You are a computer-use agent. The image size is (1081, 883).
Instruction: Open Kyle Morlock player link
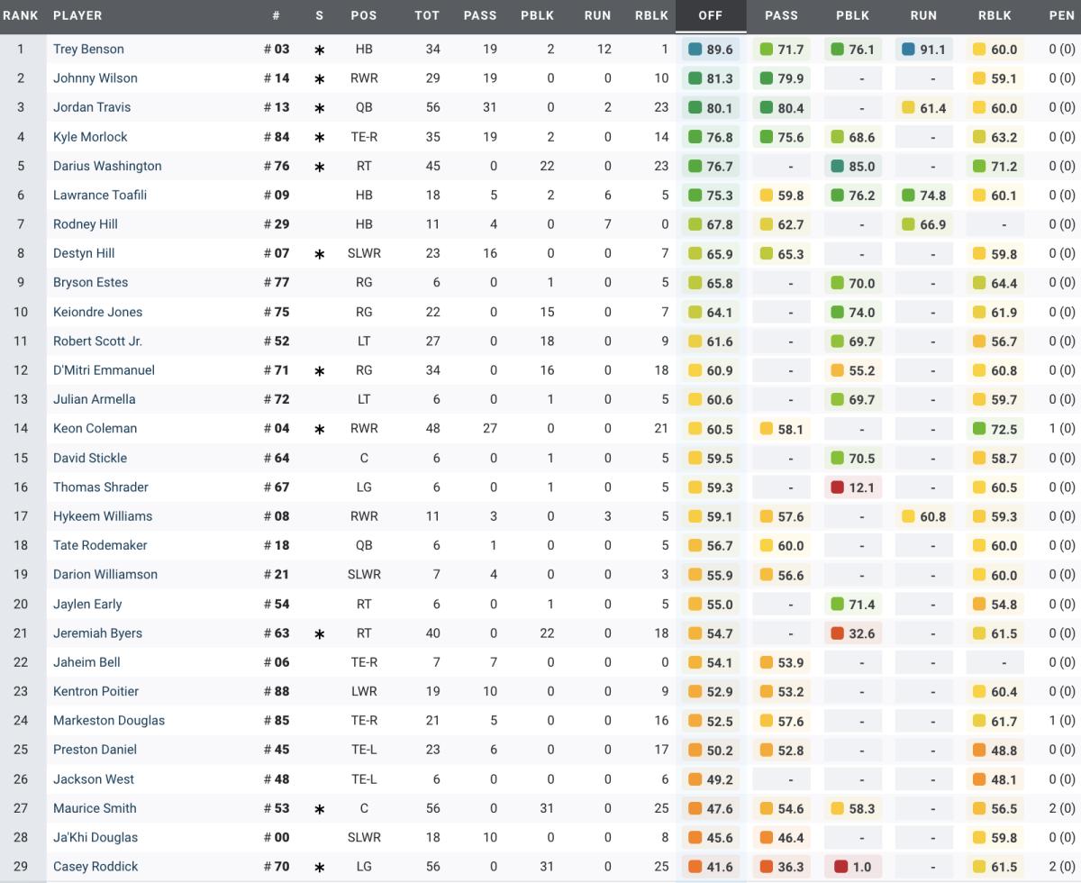tap(90, 137)
